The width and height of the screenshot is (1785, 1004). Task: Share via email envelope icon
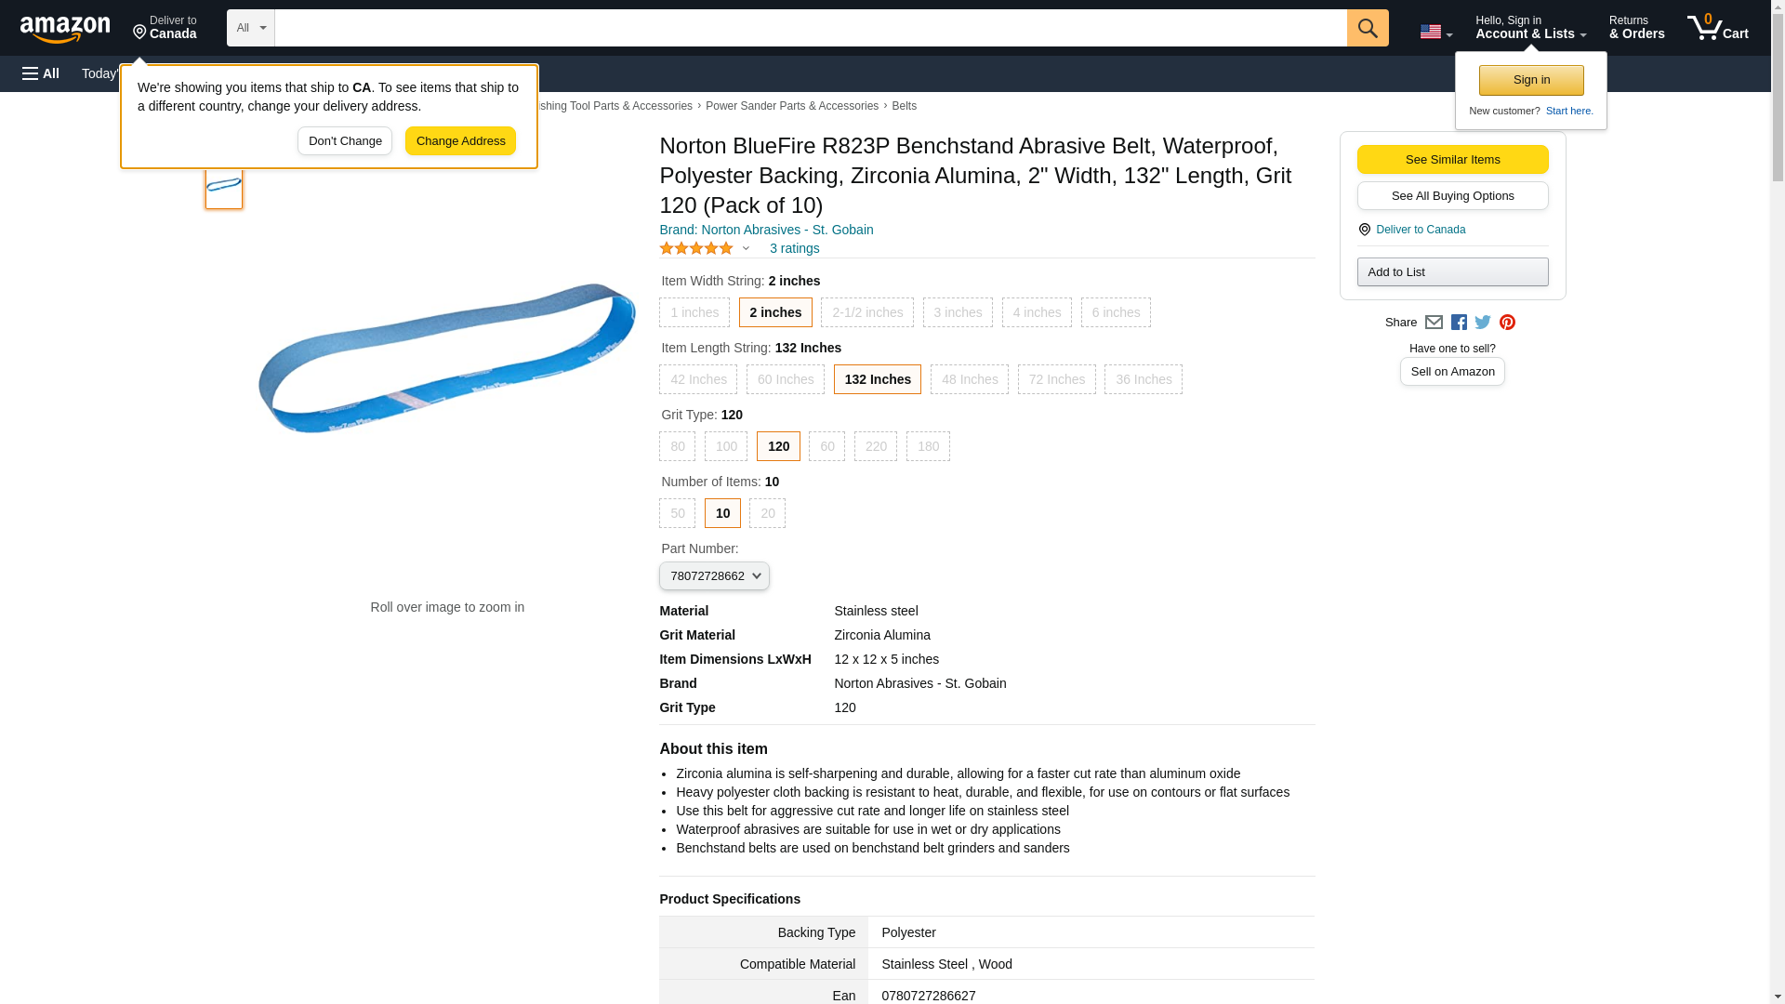[x=1434, y=323]
